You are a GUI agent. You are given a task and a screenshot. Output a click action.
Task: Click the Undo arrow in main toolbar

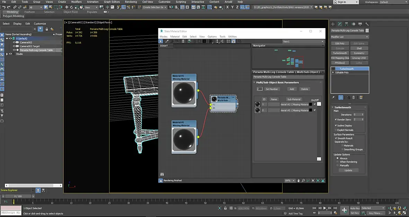[x=3, y=7]
